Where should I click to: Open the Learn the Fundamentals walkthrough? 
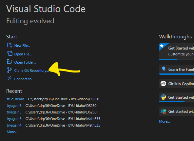(176, 70)
